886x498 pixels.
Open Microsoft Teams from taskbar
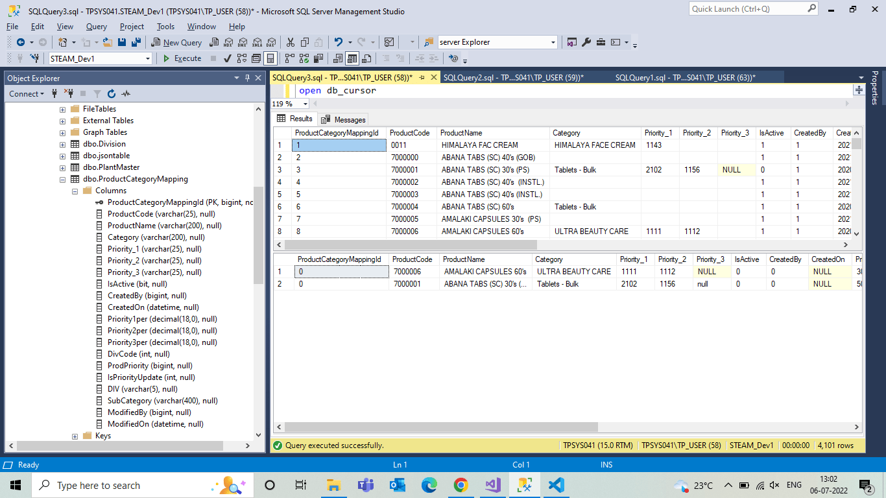coord(365,485)
